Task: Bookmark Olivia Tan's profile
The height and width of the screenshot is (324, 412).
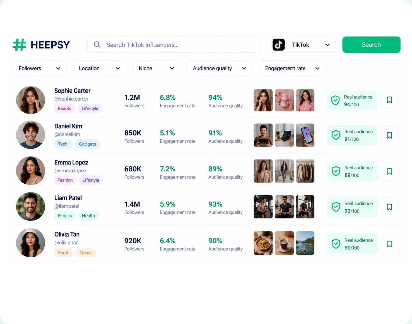Action: pyautogui.click(x=389, y=244)
